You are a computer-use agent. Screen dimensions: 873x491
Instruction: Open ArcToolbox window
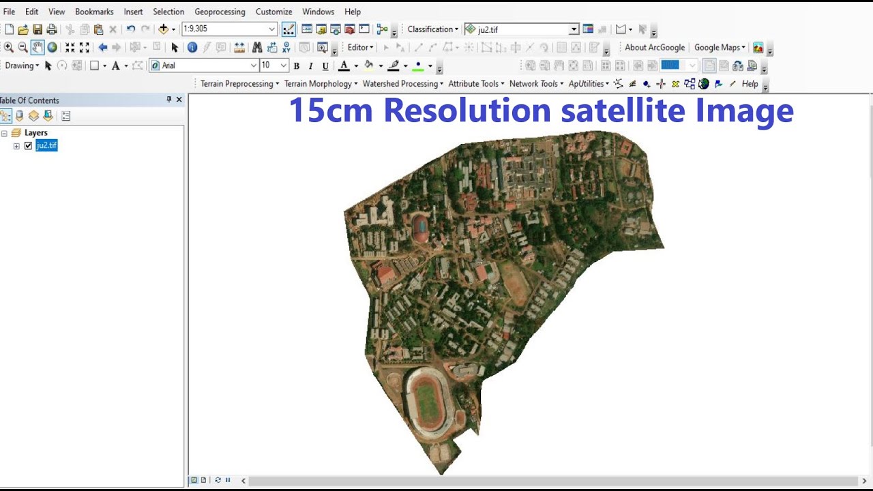[x=350, y=29]
